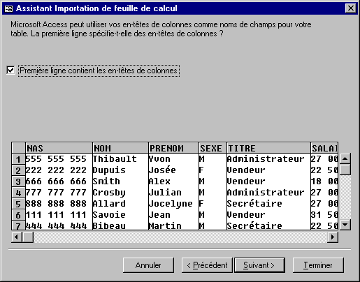Select the TITRE column header
The height and width of the screenshot is (282, 360).
point(268,148)
